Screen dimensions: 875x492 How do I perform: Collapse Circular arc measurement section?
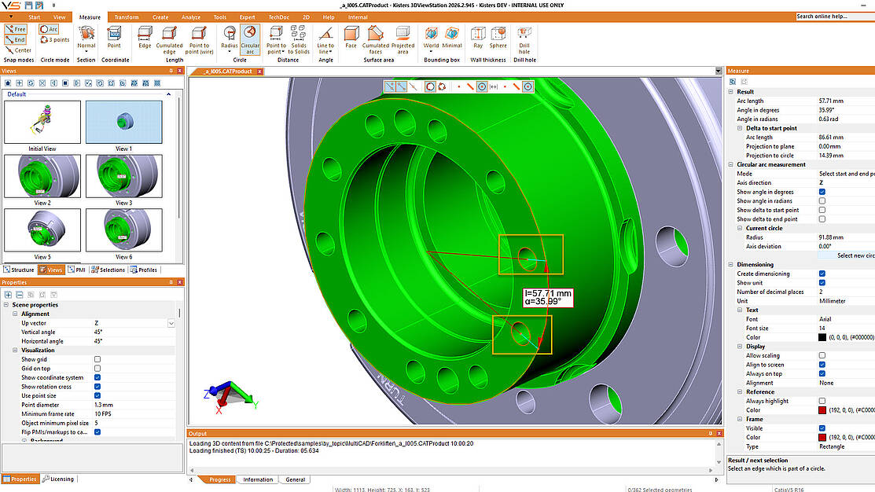(x=731, y=164)
